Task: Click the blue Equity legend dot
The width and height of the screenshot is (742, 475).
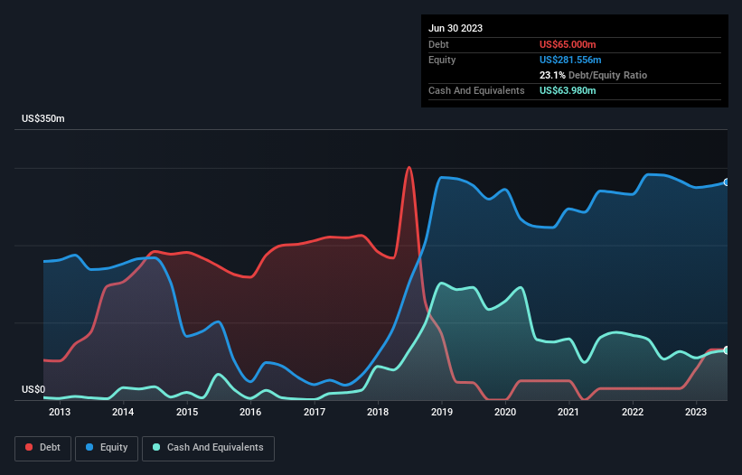Action: [x=89, y=447]
